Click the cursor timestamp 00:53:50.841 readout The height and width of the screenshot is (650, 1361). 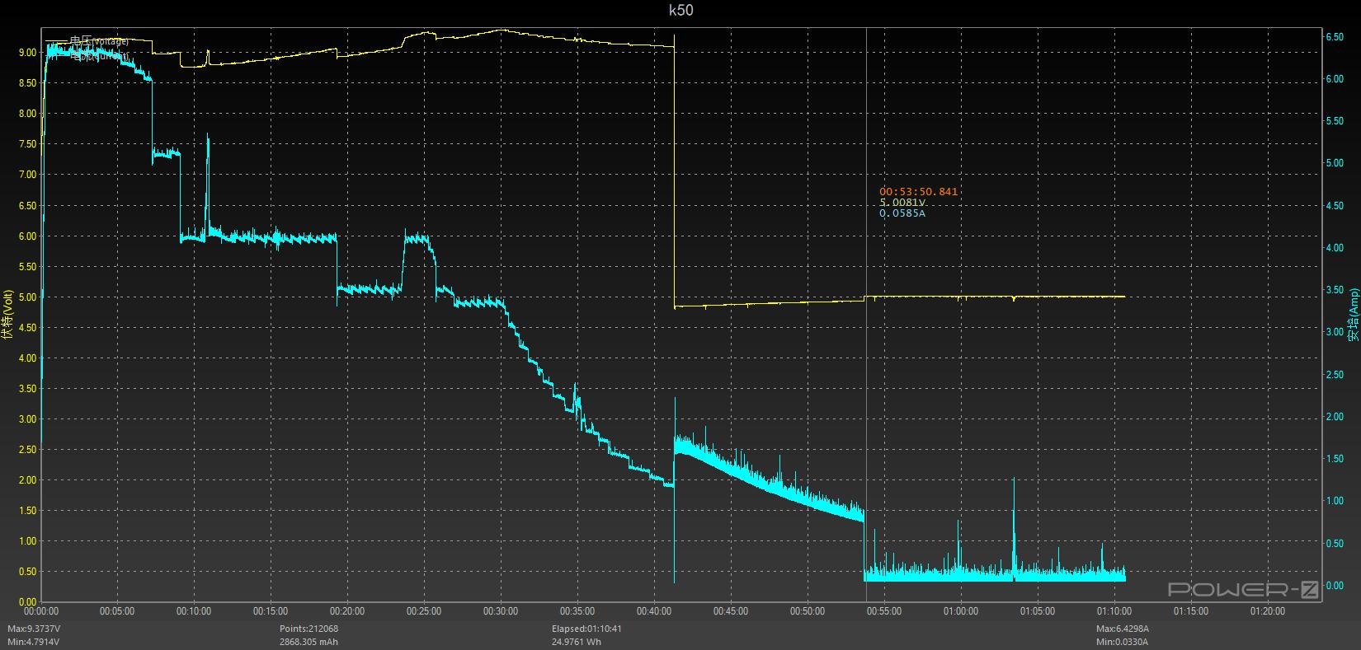(918, 192)
